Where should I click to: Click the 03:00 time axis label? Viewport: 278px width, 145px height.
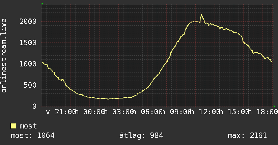pos(123,112)
